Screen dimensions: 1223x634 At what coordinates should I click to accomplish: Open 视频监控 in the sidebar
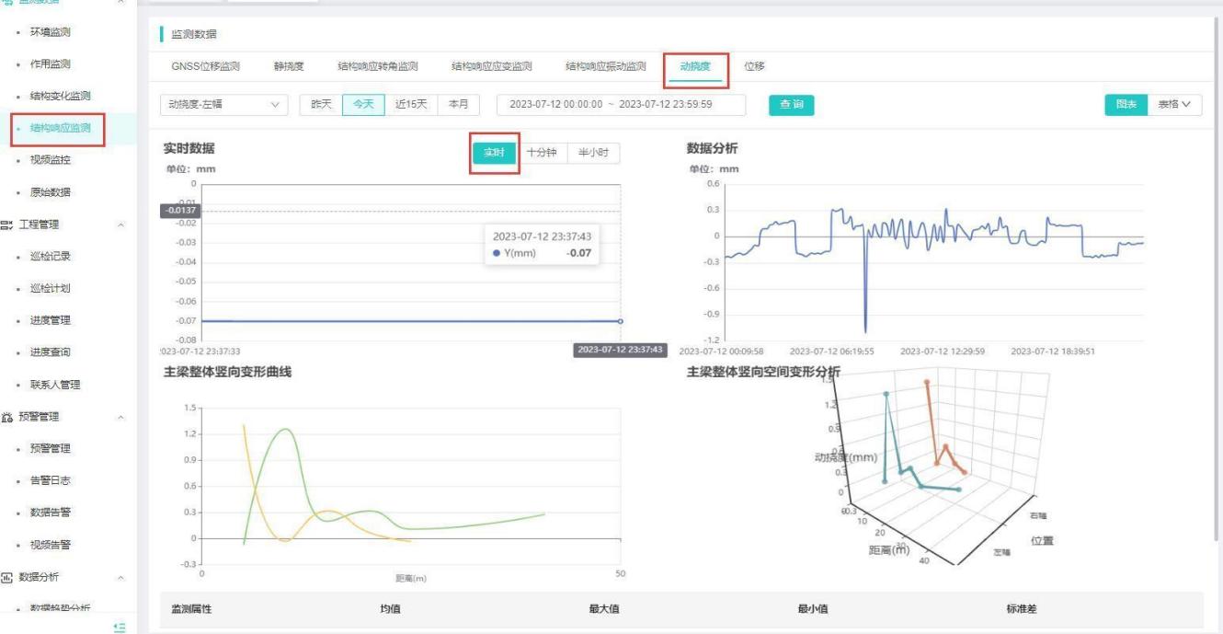[50, 160]
